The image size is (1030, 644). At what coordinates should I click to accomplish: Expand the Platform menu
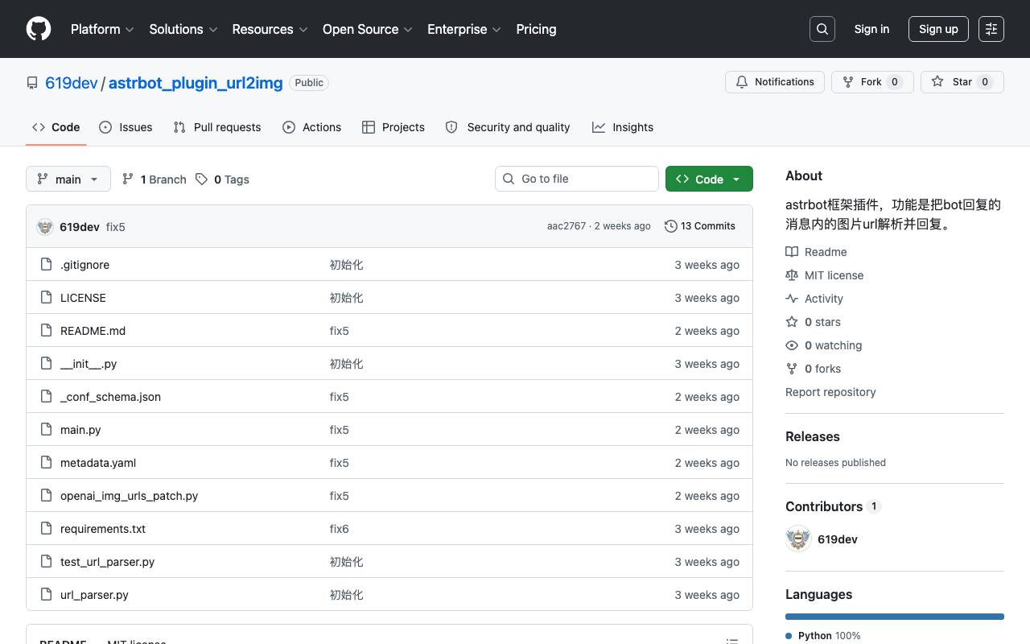click(102, 29)
